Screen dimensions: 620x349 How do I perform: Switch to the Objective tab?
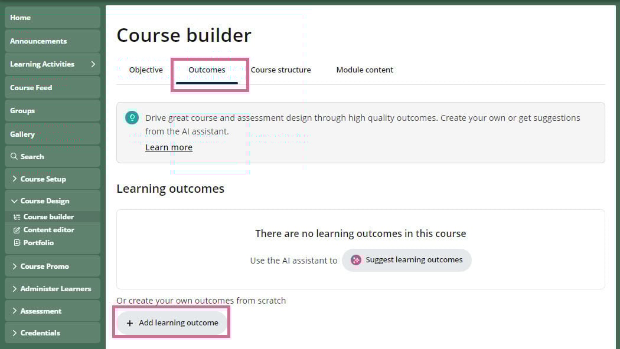tap(146, 70)
